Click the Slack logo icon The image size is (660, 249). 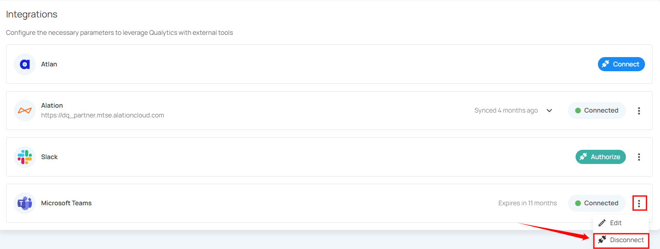pos(25,157)
